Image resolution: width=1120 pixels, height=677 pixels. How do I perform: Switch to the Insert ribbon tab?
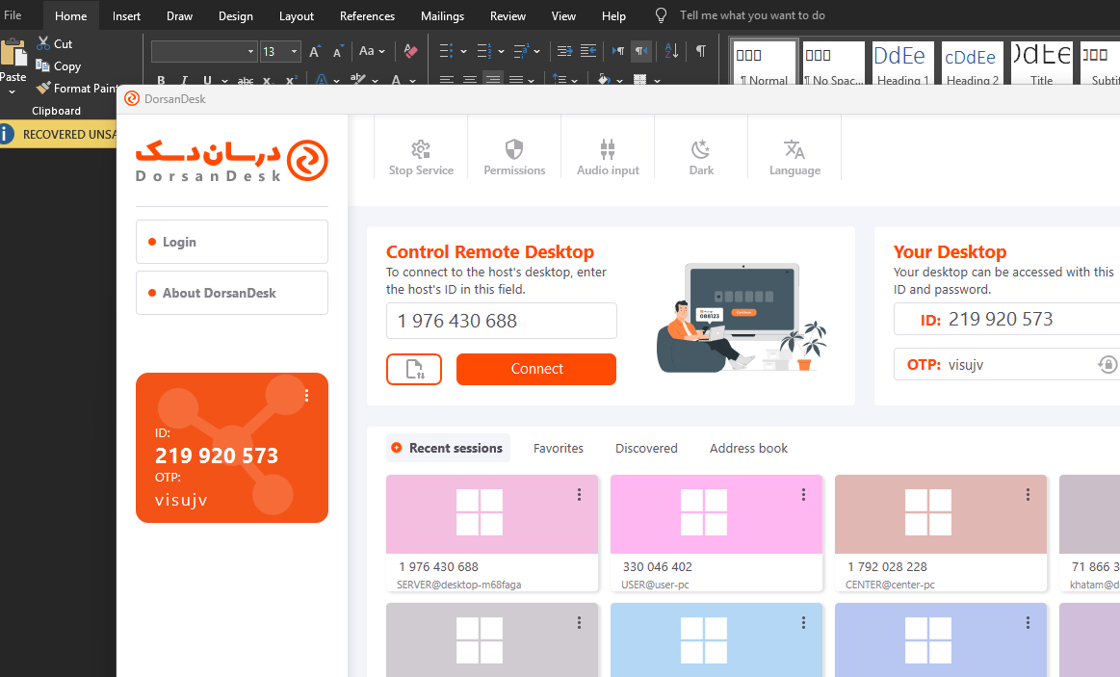click(x=126, y=15)
